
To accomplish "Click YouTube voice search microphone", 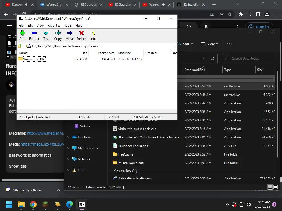I will click(206, 27).
